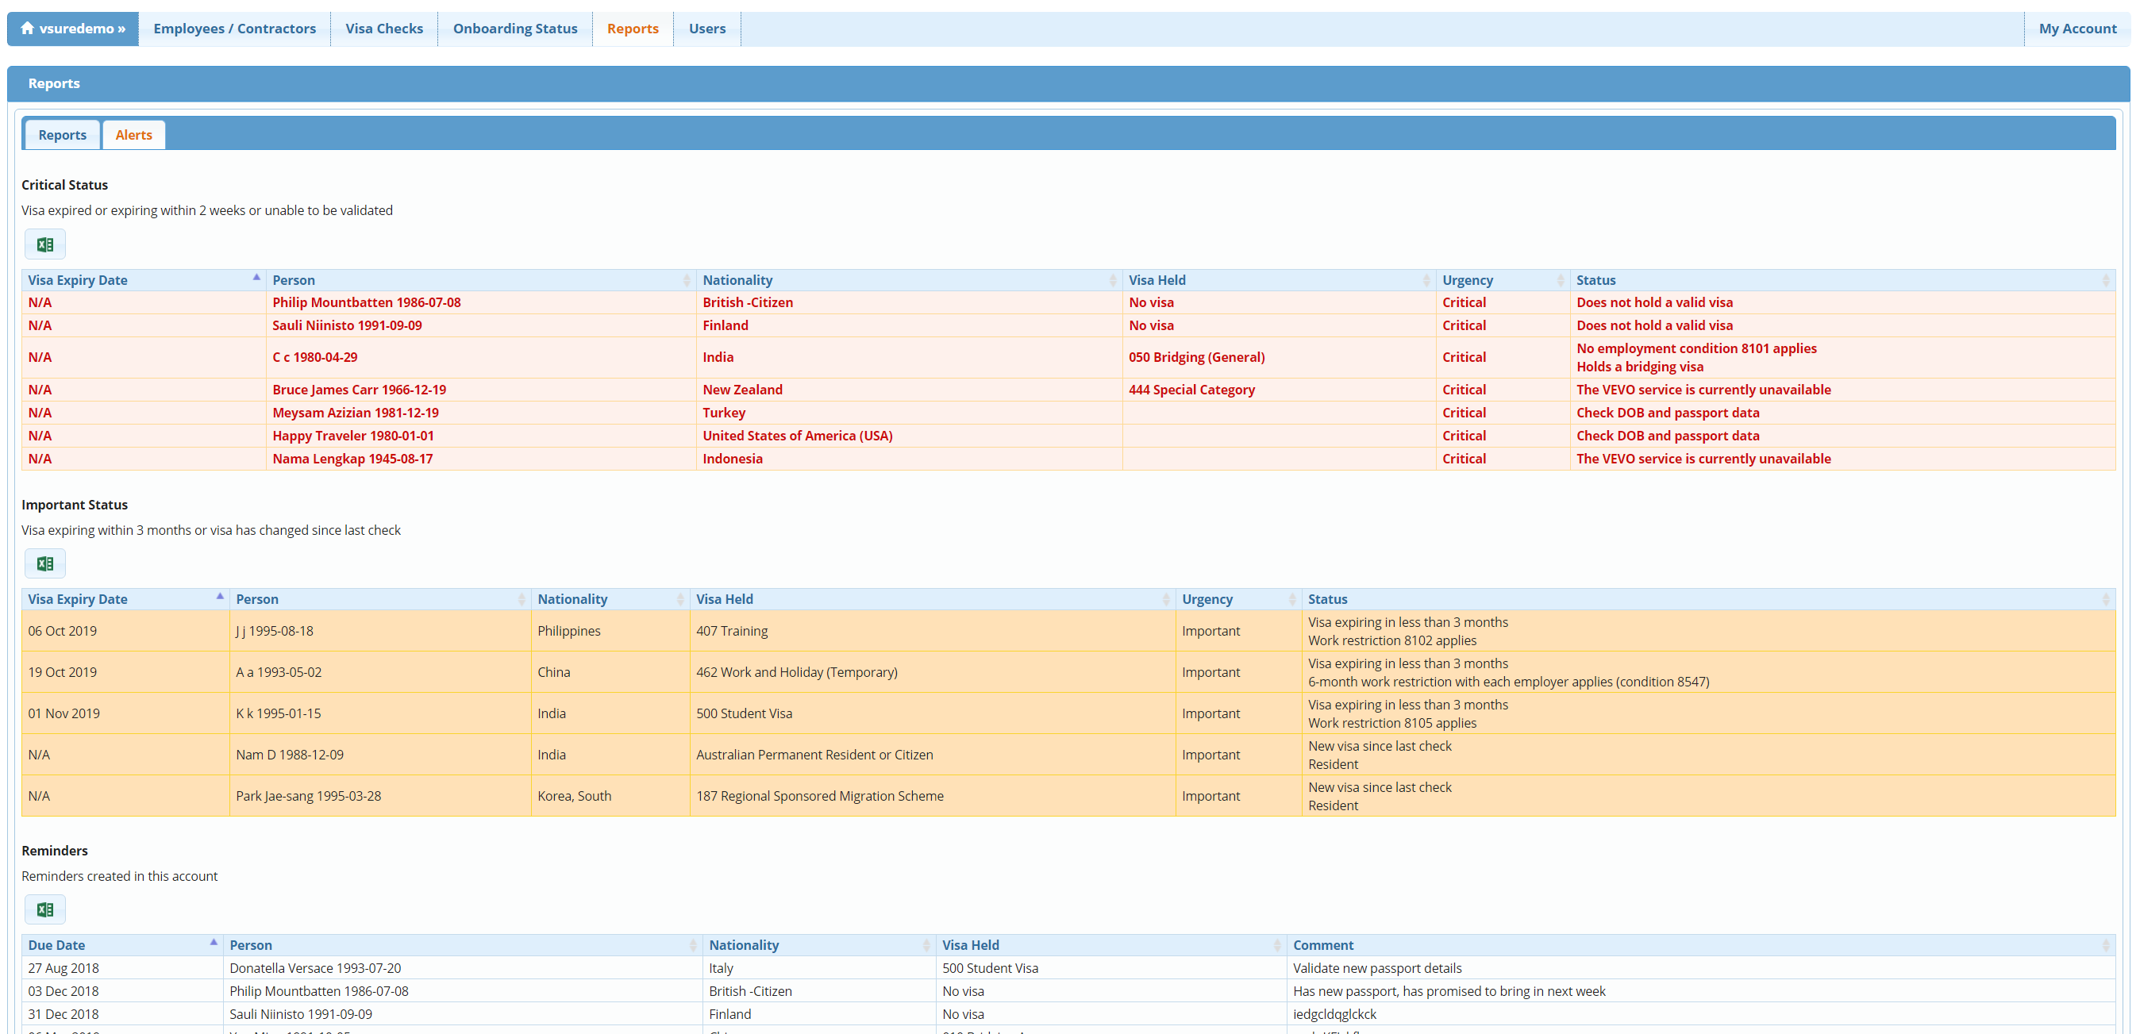Export the Reminders list to Excel
The image size is (2140, 1034).
(x=45, y=909)
